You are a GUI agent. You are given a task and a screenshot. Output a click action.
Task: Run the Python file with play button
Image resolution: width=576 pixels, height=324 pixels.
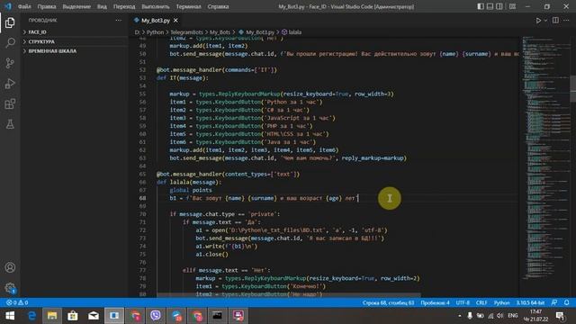[x=538, y=21]
